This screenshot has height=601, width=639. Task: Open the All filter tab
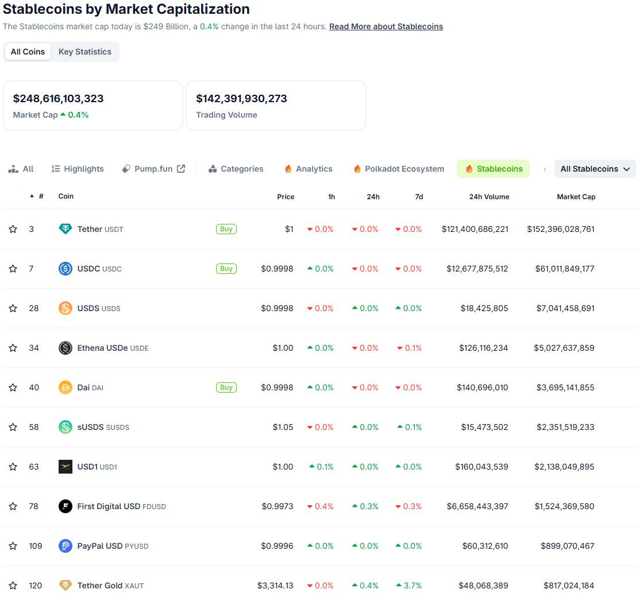21,169
